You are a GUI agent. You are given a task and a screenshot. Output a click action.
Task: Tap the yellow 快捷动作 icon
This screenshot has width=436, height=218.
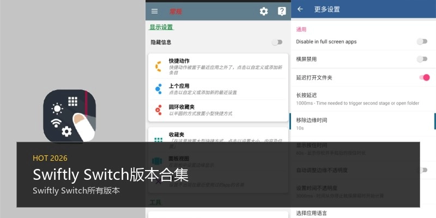tap(158, 66)
